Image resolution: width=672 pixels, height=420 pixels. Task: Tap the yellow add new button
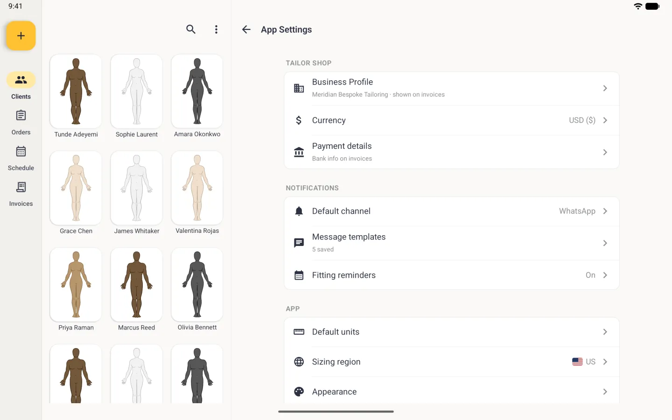[x=21, y=35]
